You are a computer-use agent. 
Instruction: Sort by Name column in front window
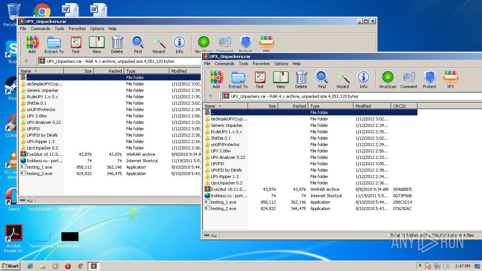point(225,106)
